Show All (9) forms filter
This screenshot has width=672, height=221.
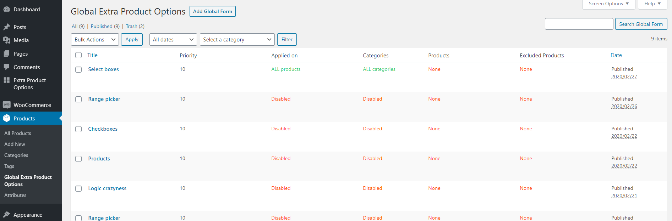pyautogui.click(x=78, y=26)
